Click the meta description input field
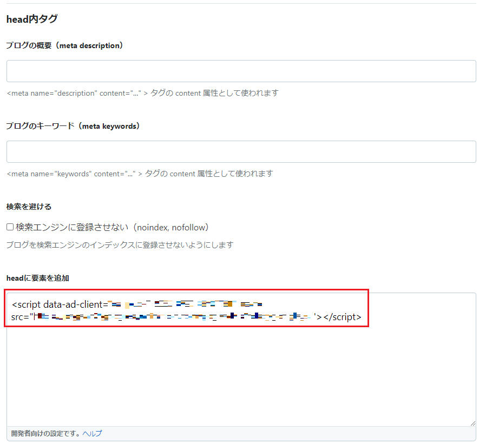 (240, 71)
